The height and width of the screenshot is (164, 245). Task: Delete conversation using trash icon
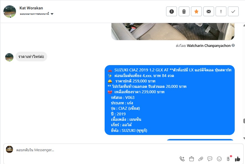coord(184,11)
